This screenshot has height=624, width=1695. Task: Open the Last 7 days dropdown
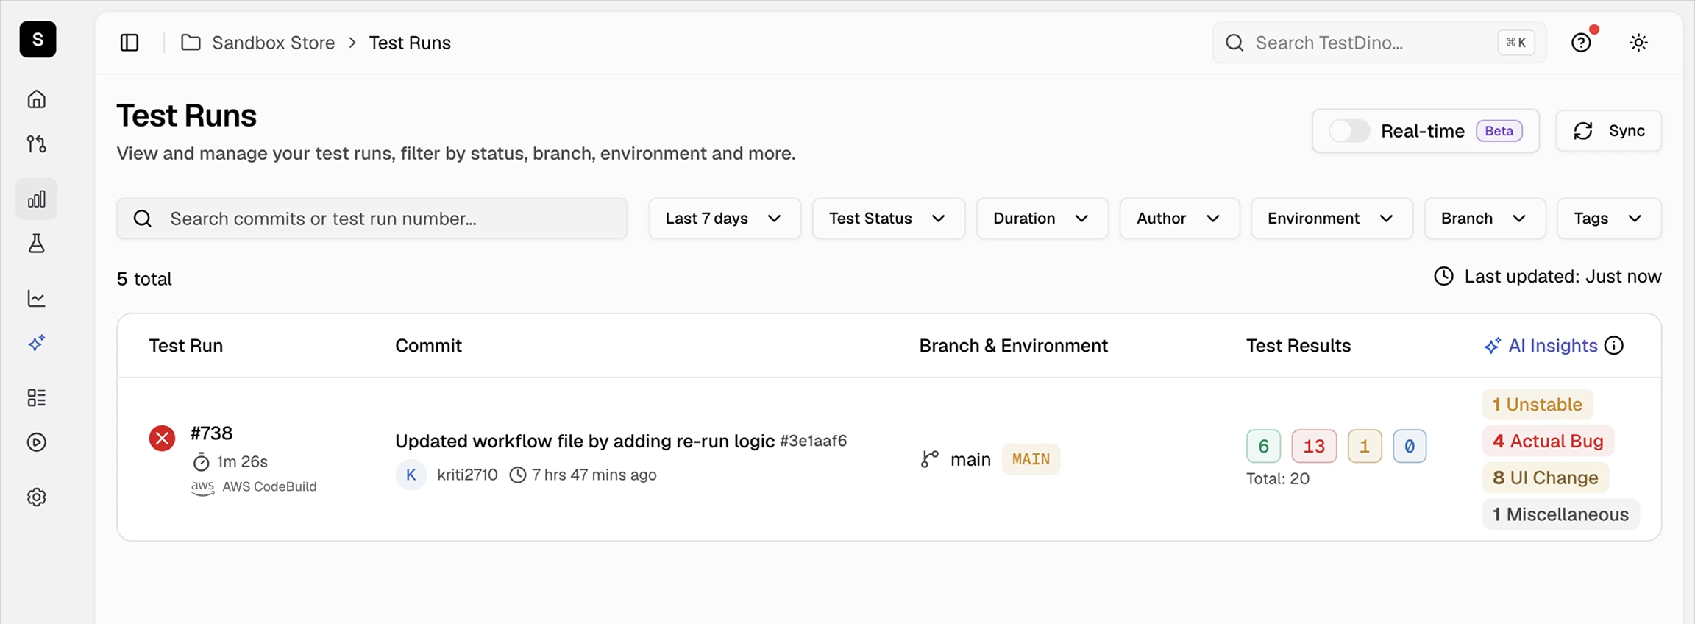tap(725, 219)
